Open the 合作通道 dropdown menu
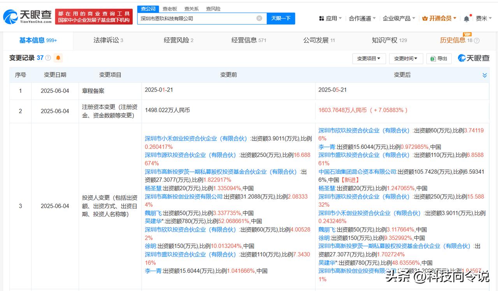Viewport: 498px width, 291px height. click(362, 18)
